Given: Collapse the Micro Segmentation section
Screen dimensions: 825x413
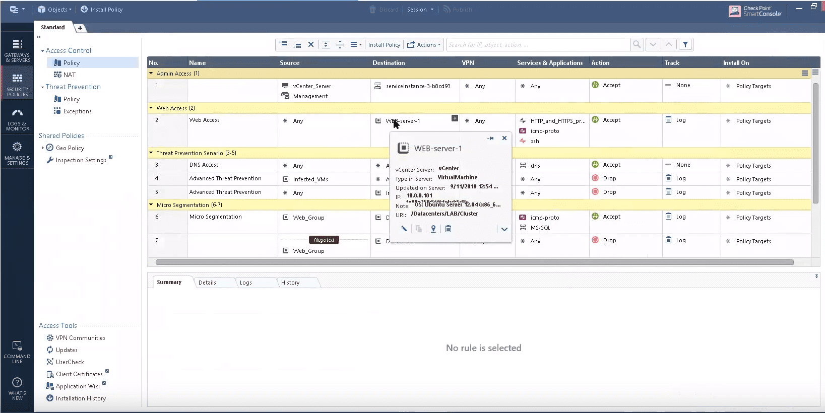Looking at the screenshot, I should [x=151, y=205].
